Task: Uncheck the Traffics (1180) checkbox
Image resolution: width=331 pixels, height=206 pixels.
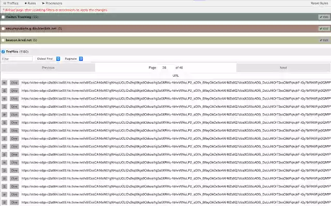Action: (x=3, y=51)
